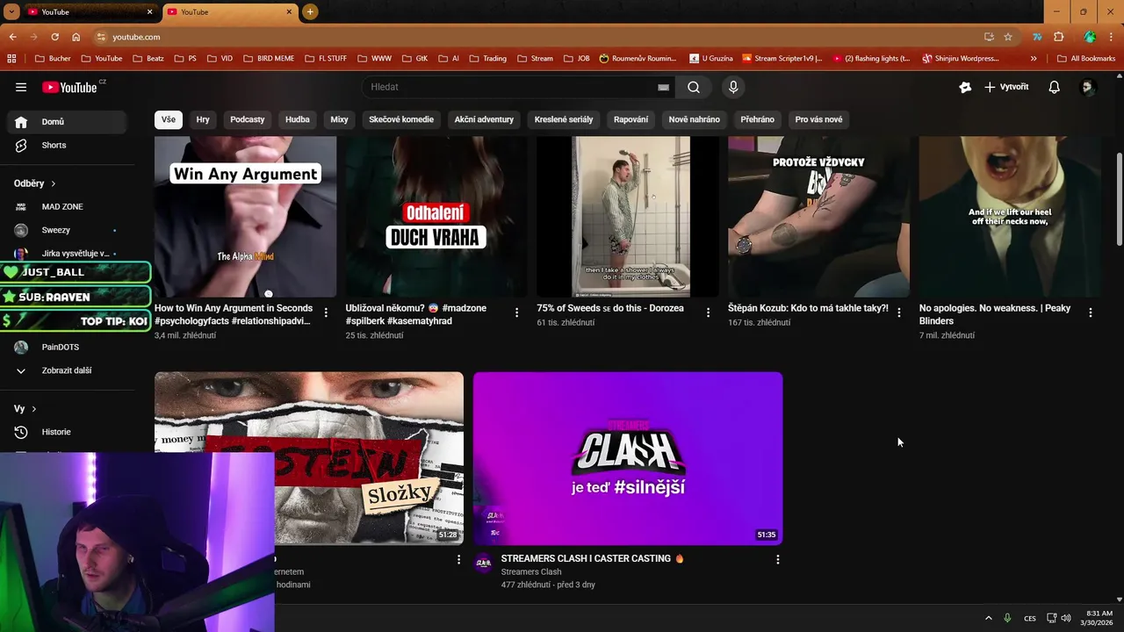Image resolution: width=1124 pixels, height=632 pixels.
Task: Open the Win Any Argument short thumbnail
Action: [245, 217]
